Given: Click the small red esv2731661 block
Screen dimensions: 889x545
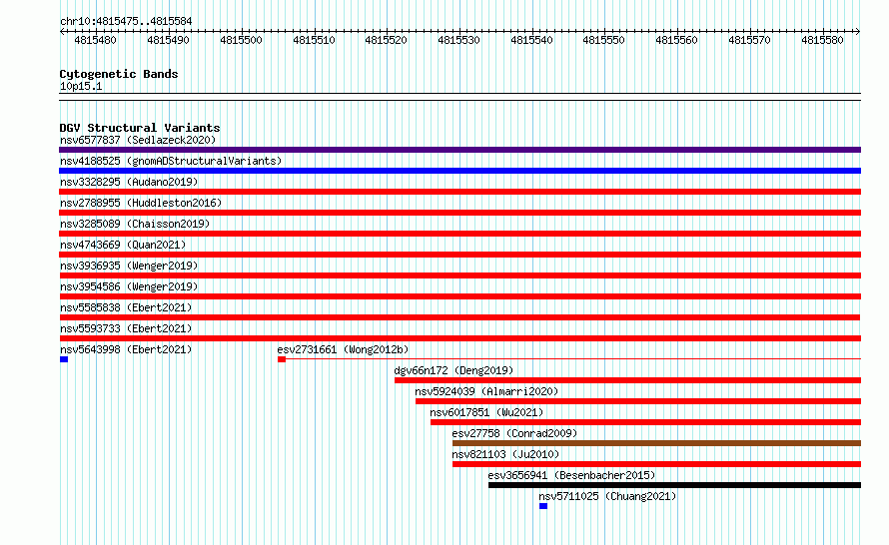Looking at the screenshot, I should 282,359.
